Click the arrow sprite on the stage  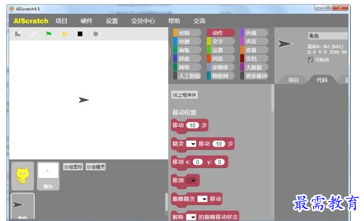point(83,100)
